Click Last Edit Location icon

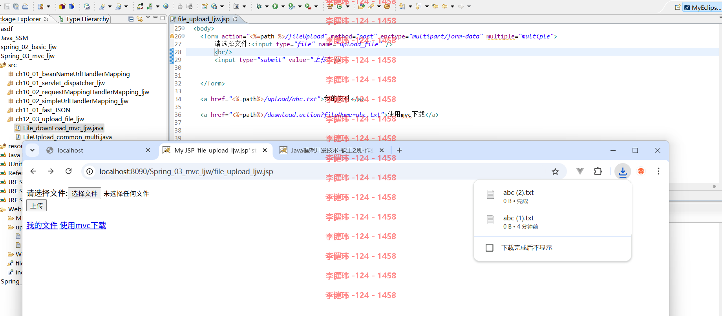tap(435, 6)
